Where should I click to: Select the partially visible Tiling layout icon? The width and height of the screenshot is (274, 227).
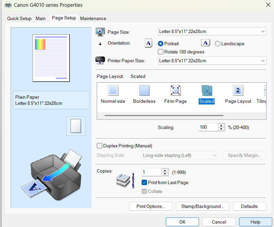point(265,91)
